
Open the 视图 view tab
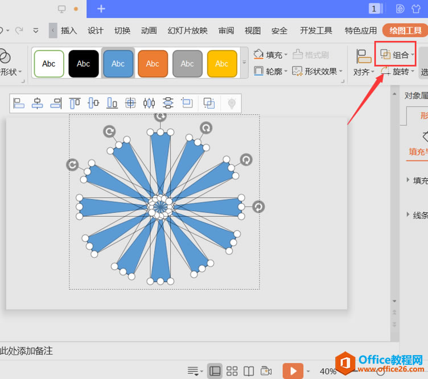[x=253, y=31]
